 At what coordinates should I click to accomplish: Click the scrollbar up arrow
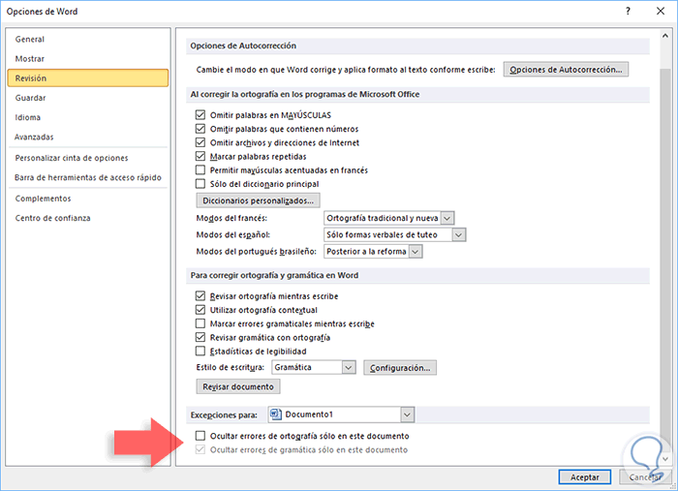click(665, 36)
